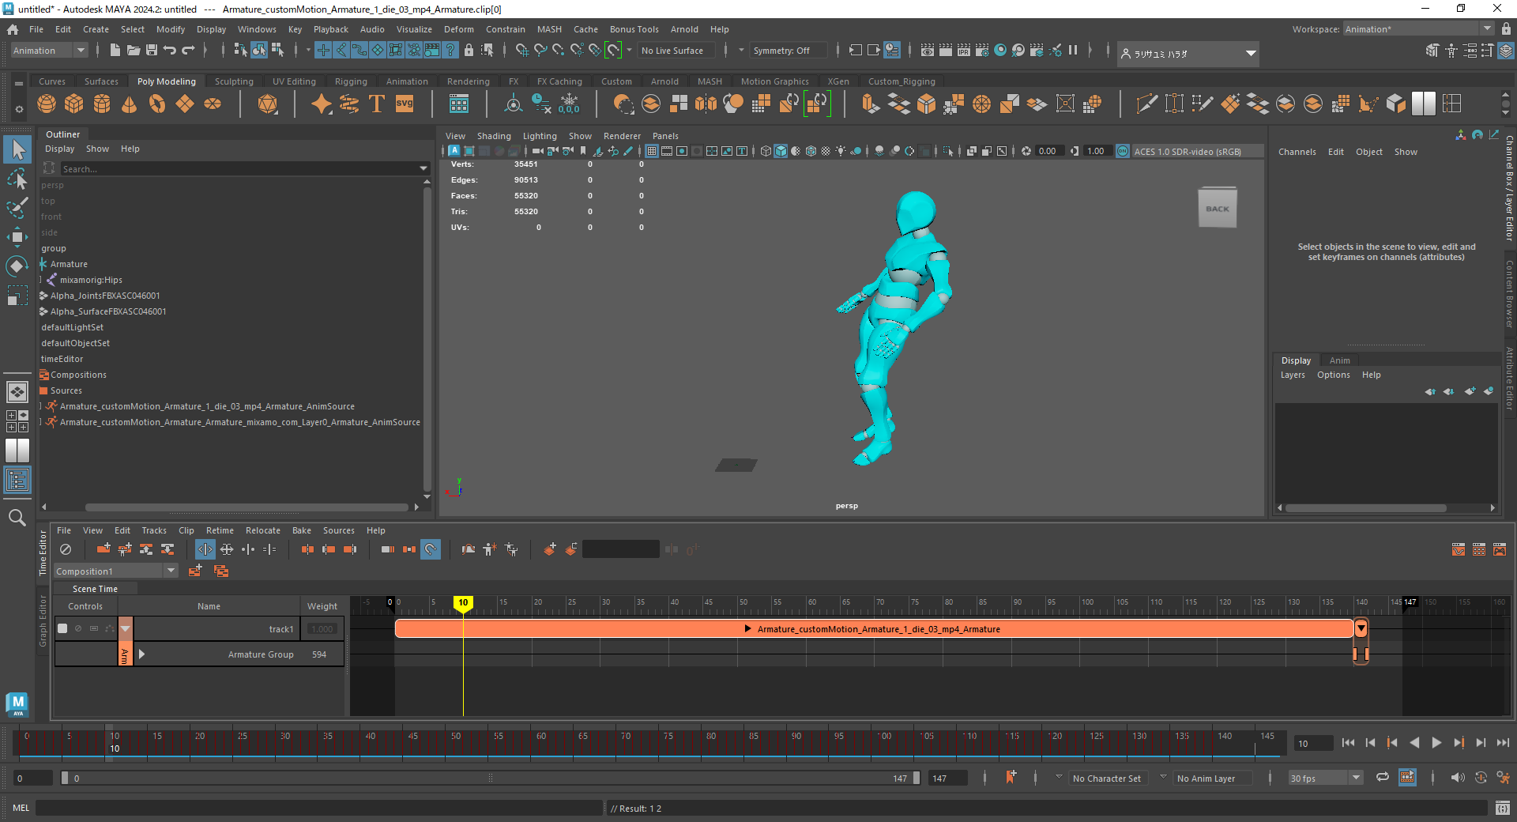Open the 30 fps frame rate dropdown
Image resolution: width=1517 pixels, height=822 pixels.
coord(1325,778)
